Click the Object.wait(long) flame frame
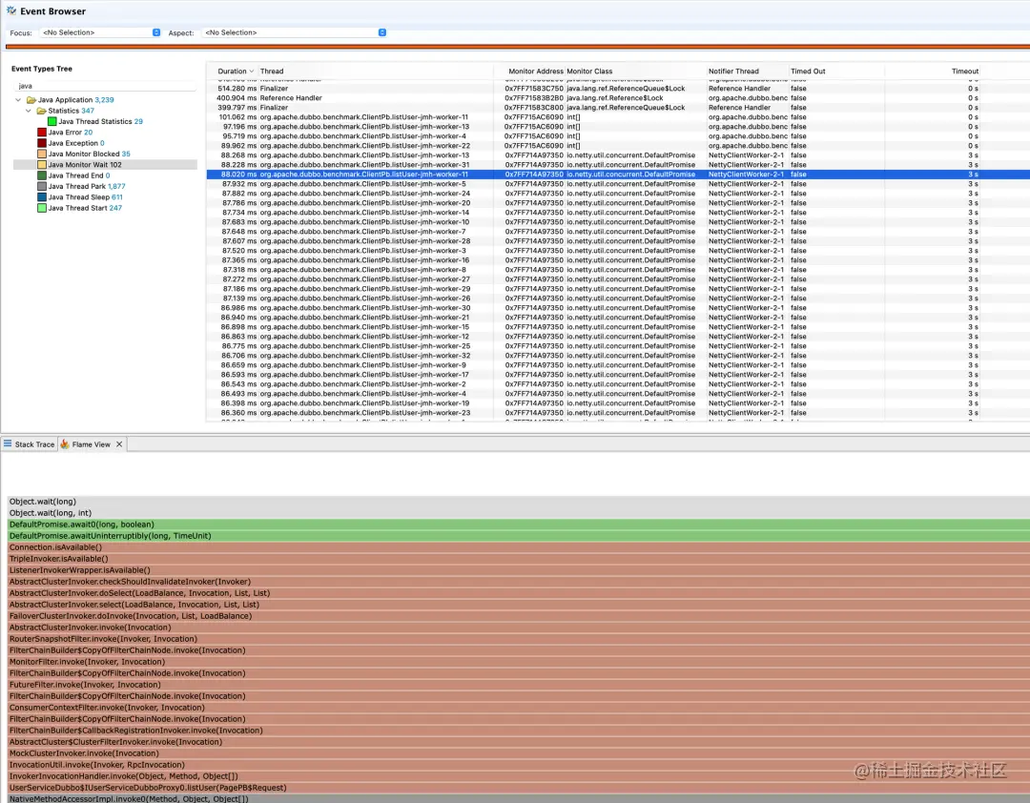This screenshot has height=803, width=1030. 518,502
